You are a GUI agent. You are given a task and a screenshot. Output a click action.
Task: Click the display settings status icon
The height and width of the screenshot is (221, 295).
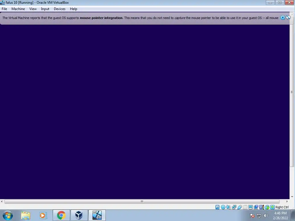click(250, 207)
